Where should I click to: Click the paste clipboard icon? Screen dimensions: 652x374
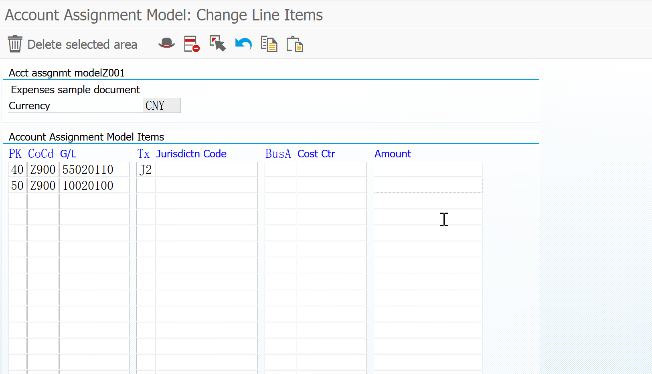pyautogui.click(x=294, y=44)
